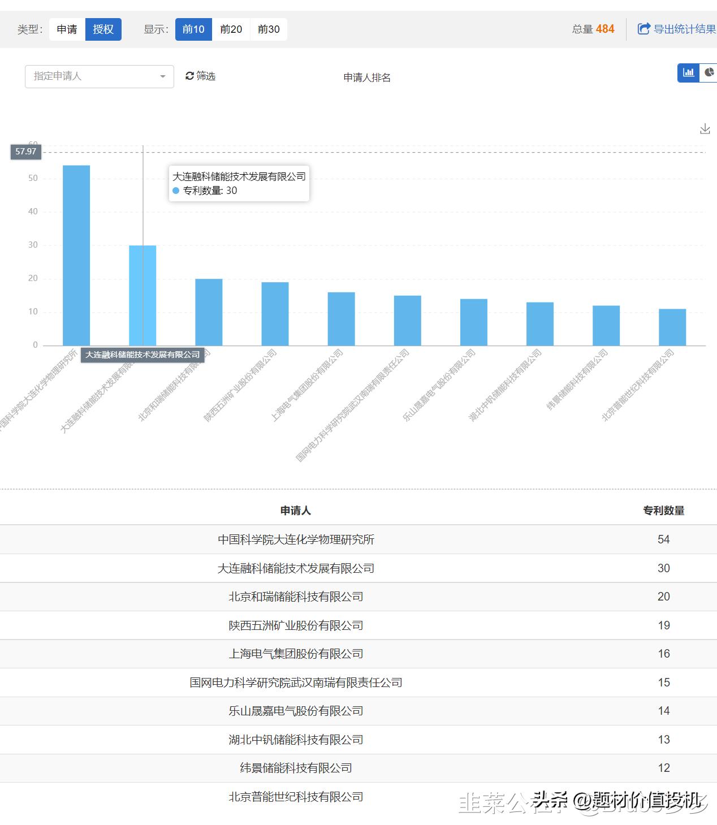Switch to pie chart view icon

709,72
